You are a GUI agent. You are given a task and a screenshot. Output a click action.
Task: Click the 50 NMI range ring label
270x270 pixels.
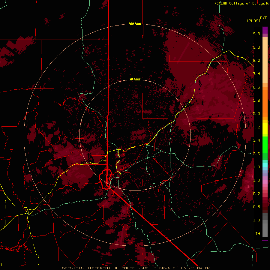click(x=135, y=79)
